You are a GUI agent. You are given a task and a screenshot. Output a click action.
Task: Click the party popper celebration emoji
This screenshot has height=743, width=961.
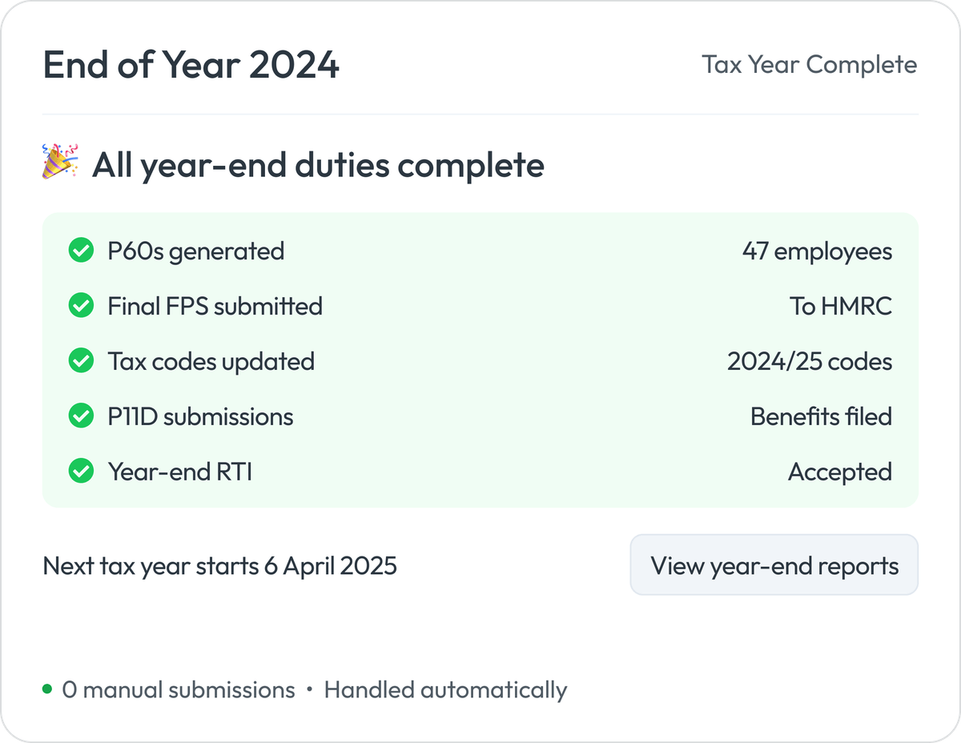[x=59, y=163]
